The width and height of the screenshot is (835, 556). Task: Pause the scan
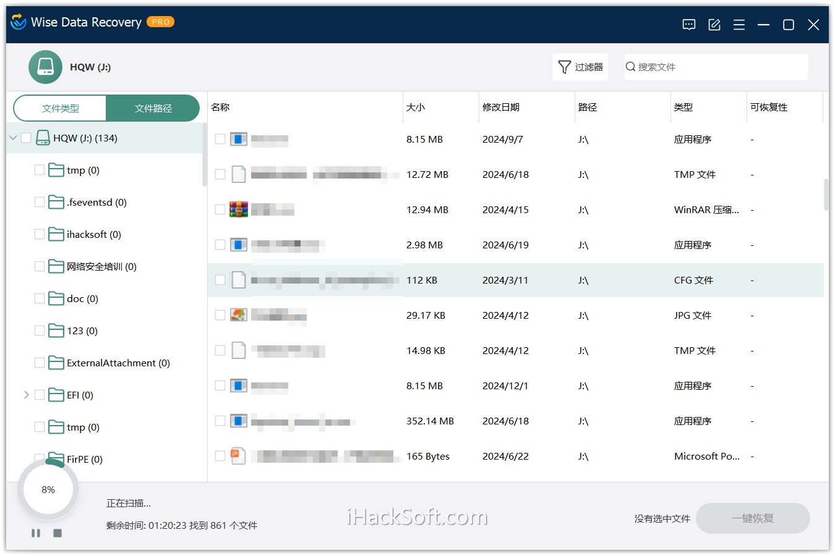tap(36, 533)
